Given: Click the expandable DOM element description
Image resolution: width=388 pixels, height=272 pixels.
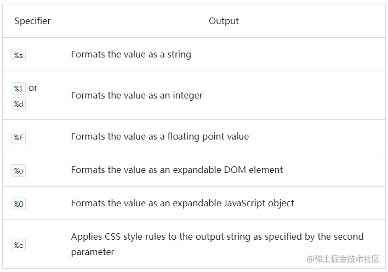Looking at the screenshot, I should pos(176,170).
